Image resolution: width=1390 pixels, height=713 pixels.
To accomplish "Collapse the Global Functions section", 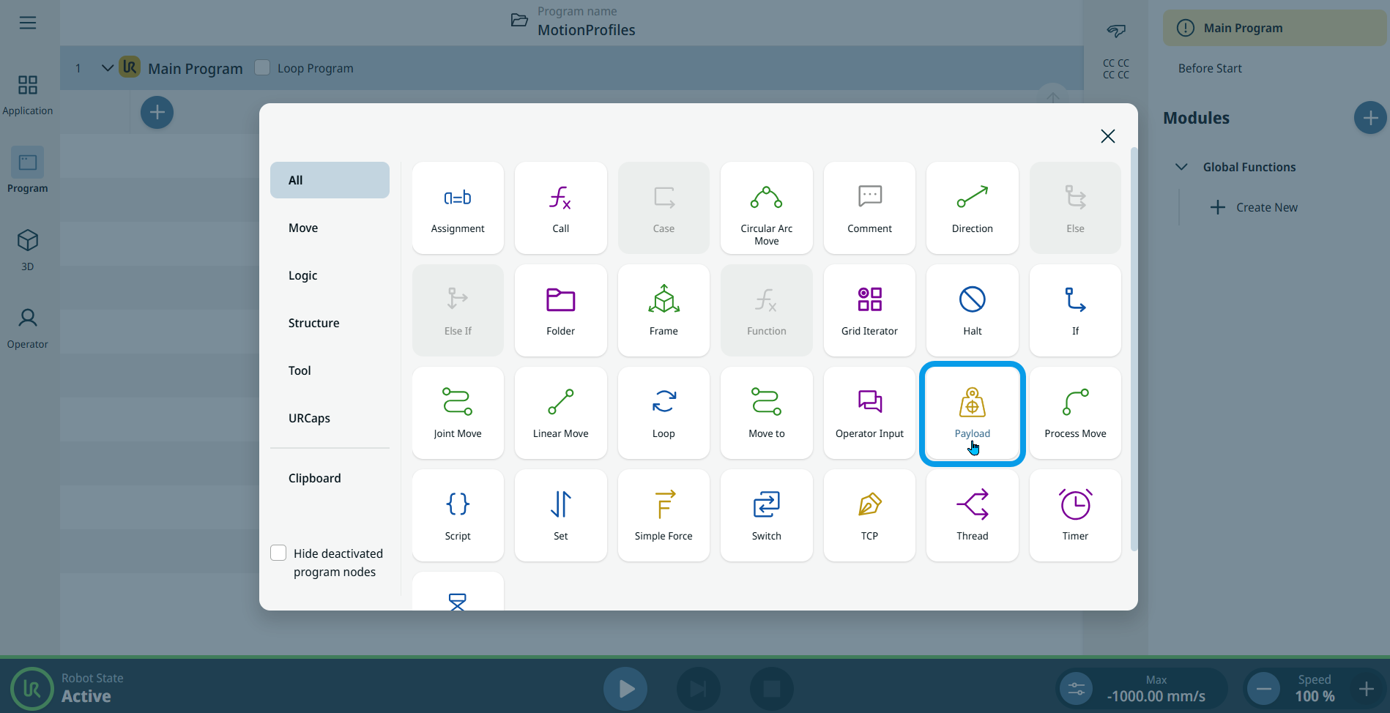I will point(1181,167).
